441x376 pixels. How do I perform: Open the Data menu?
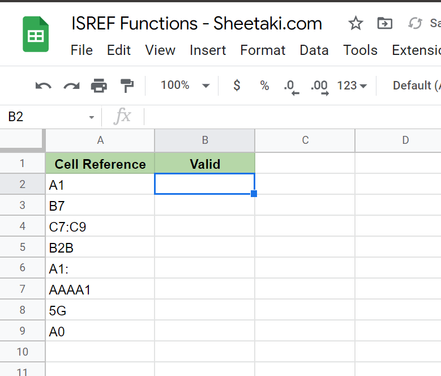click(x=314, y=50)
